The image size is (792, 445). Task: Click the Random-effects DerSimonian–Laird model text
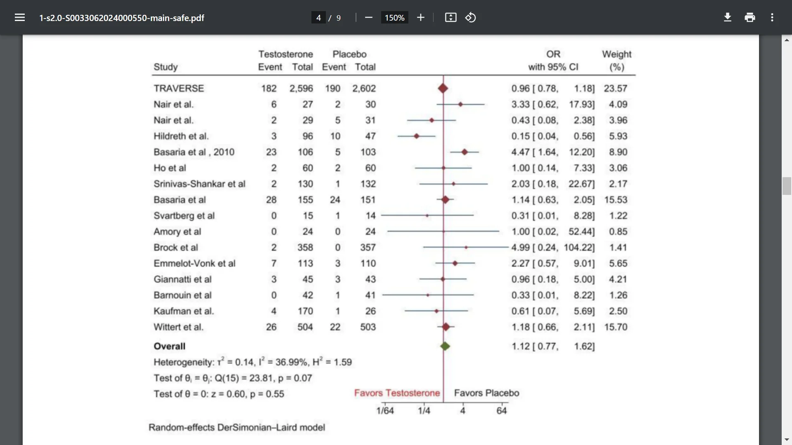(x=237, y=428)
